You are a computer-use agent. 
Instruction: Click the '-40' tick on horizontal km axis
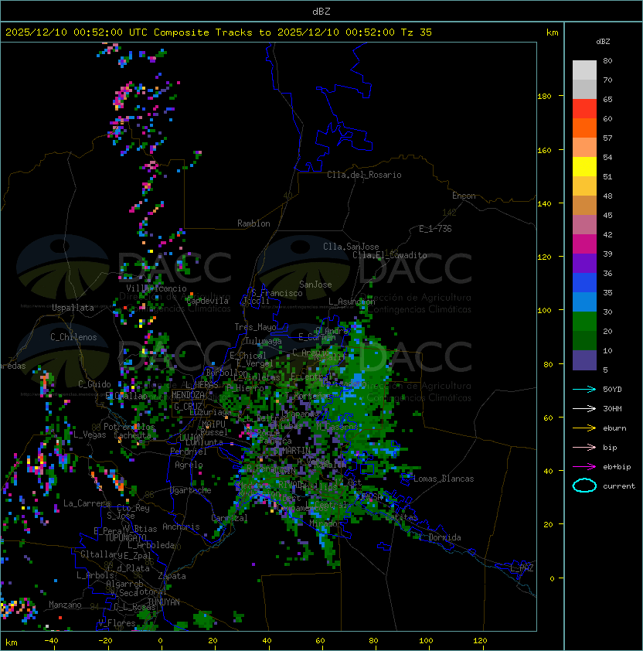[x=51, y=641]
